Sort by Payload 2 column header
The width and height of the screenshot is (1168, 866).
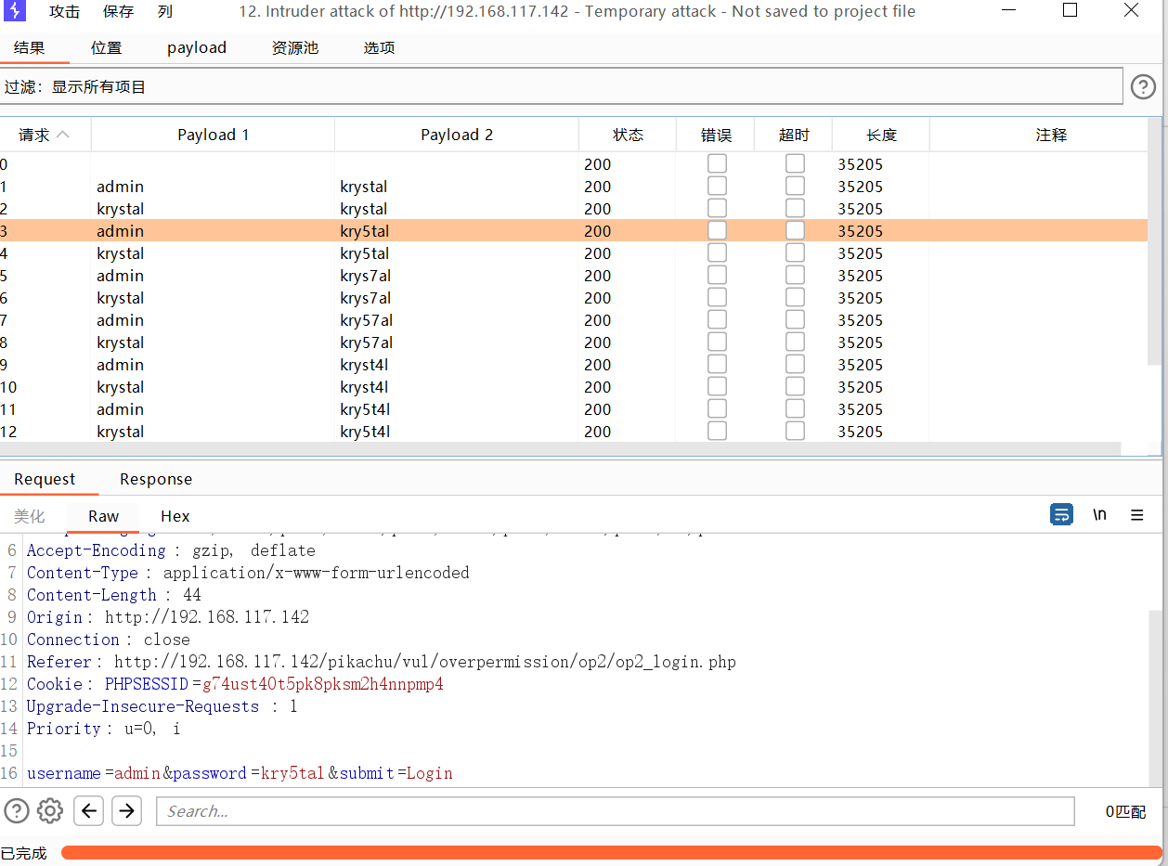point(457,135)
